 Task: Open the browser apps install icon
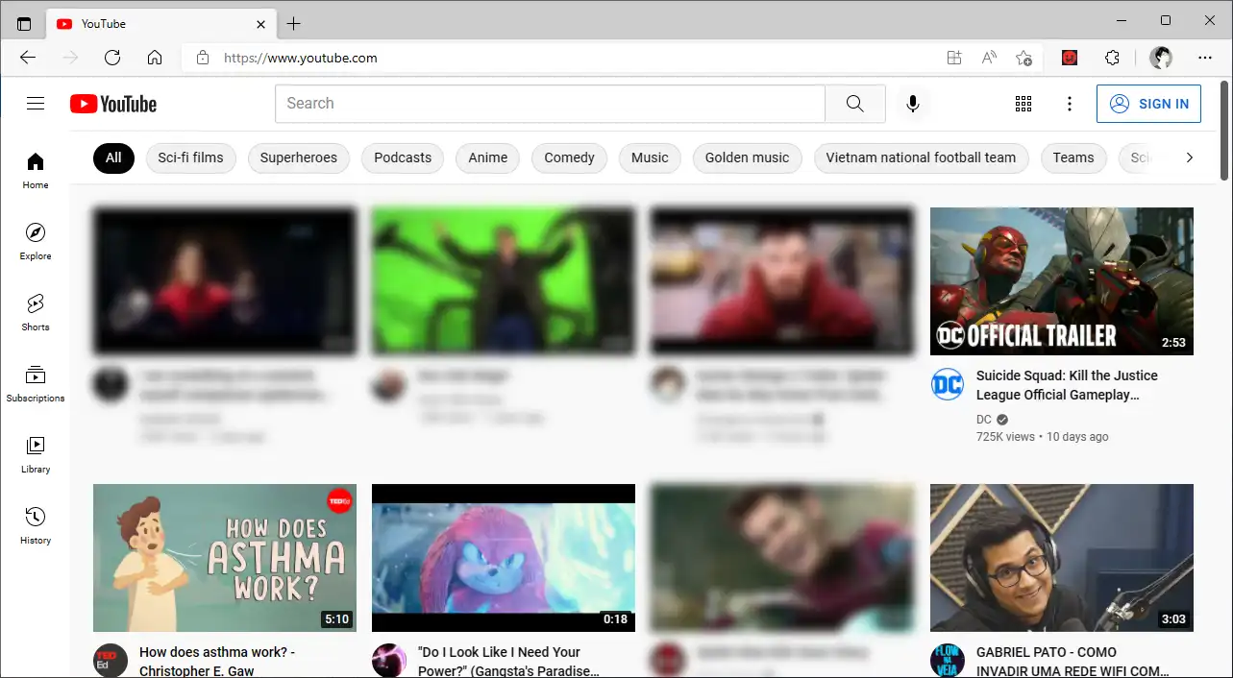click(954, 58)
